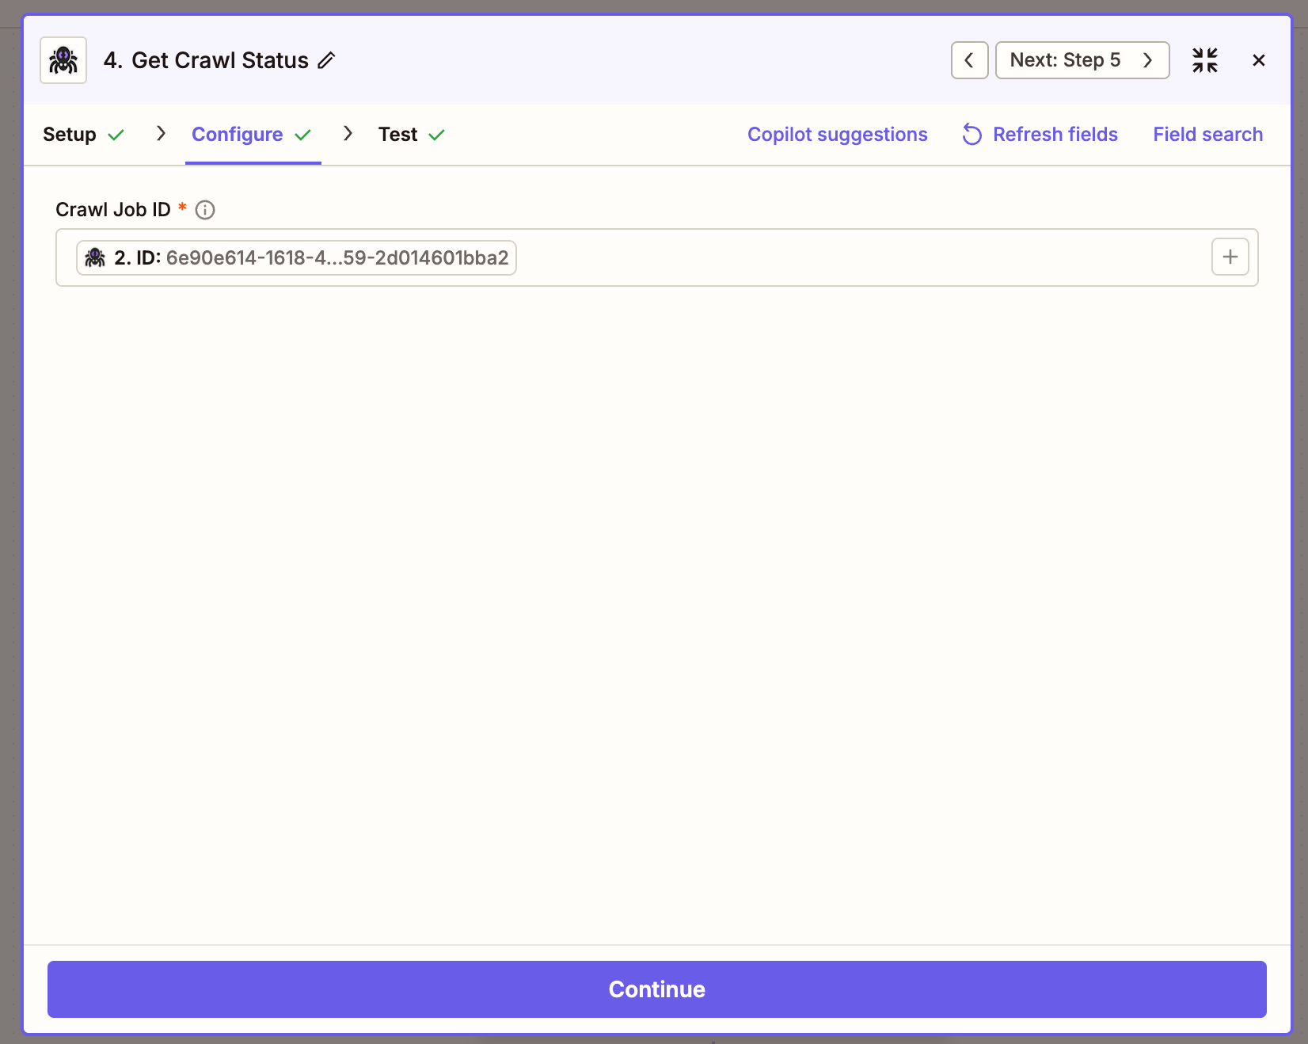
Task: Close the Get Crawl Status panel
Action: click(x=1258, y=60)
